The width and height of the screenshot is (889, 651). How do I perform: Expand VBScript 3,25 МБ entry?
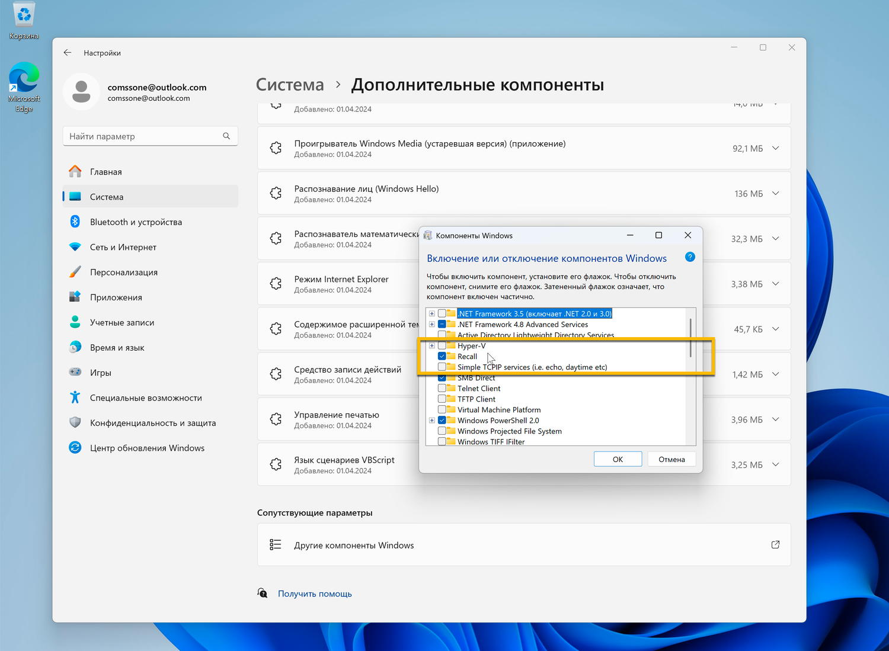[x=775, y=464]
